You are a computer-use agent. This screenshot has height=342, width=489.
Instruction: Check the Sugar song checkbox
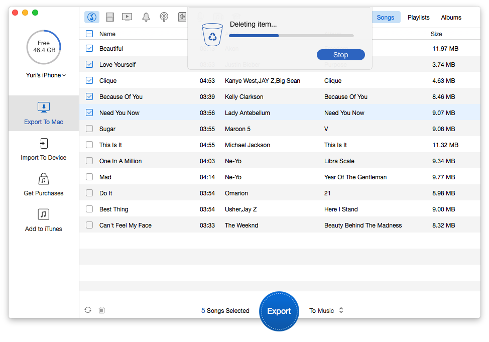(x=89, y=129)
